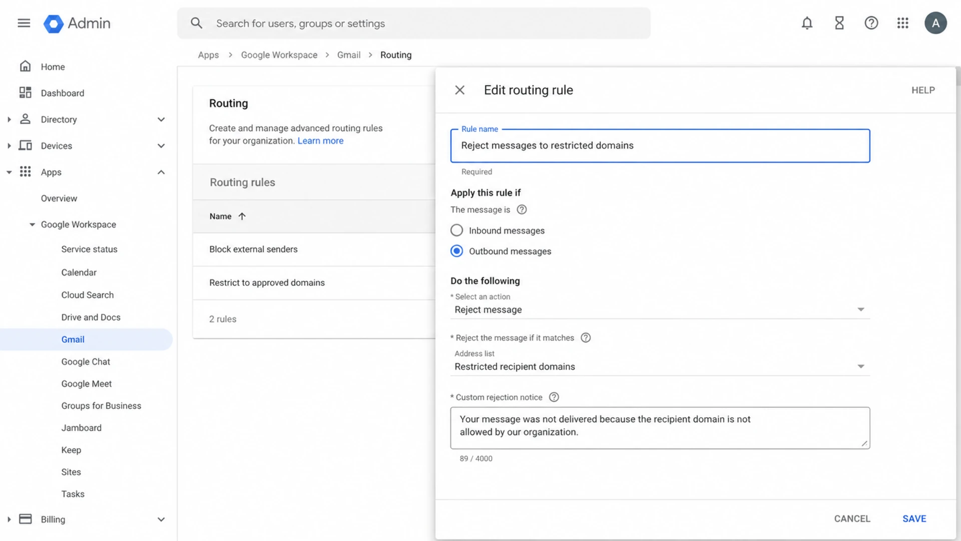Open Apps Overview in the sidebar
The width and height of the screenshot is (961, 541).
(59, 198)
